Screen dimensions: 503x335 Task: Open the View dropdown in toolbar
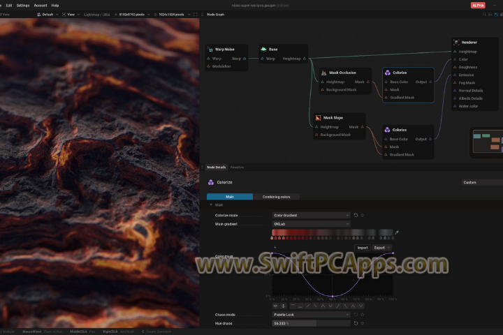(x=71, y=15)
